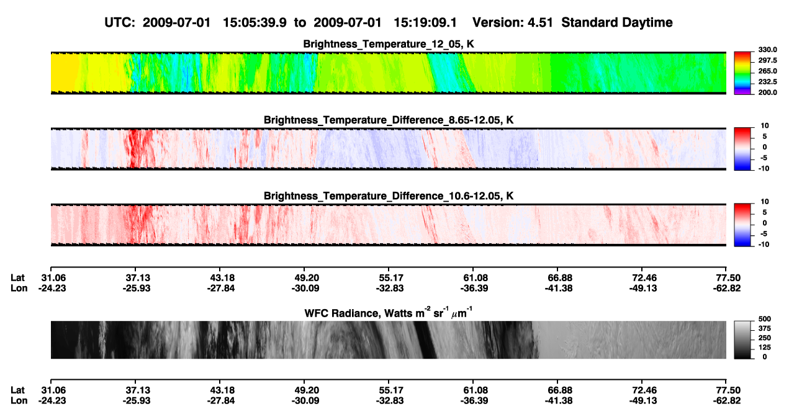The width and height of the screenshot is (807, 414).
Task: Click the WFC Radiance grayscale image strip
Action: (x=388, y=340)
